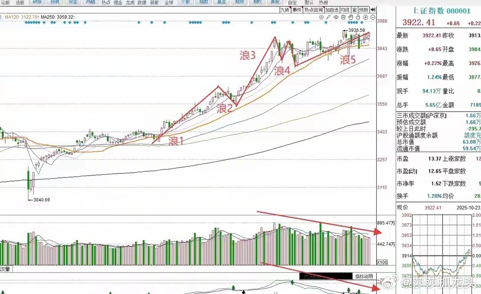Image resolution: width=481 pixels, height=294 pixels.
Task: Click 加自选 to add to watchlist
Action: [332, 10]
